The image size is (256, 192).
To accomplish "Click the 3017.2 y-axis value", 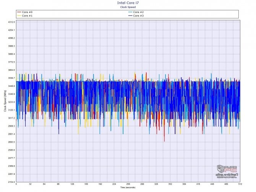I will (x=11, y=118).
